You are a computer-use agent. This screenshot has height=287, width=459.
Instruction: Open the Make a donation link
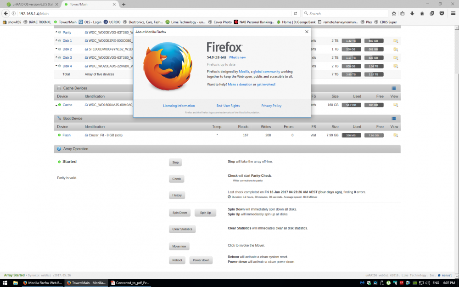[240, 84]
